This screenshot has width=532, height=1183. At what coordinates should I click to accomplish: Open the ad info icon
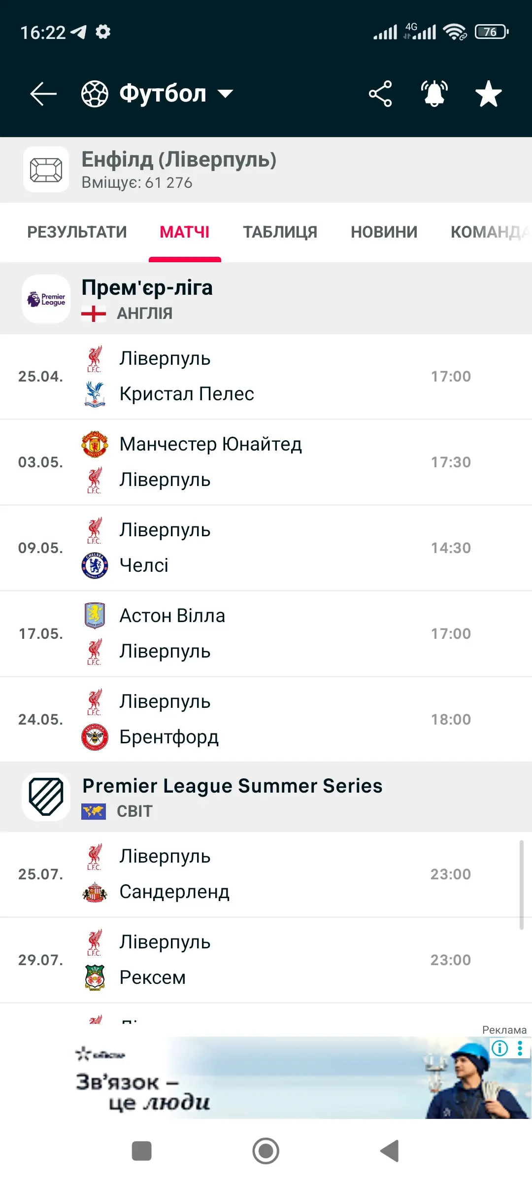499,1048
